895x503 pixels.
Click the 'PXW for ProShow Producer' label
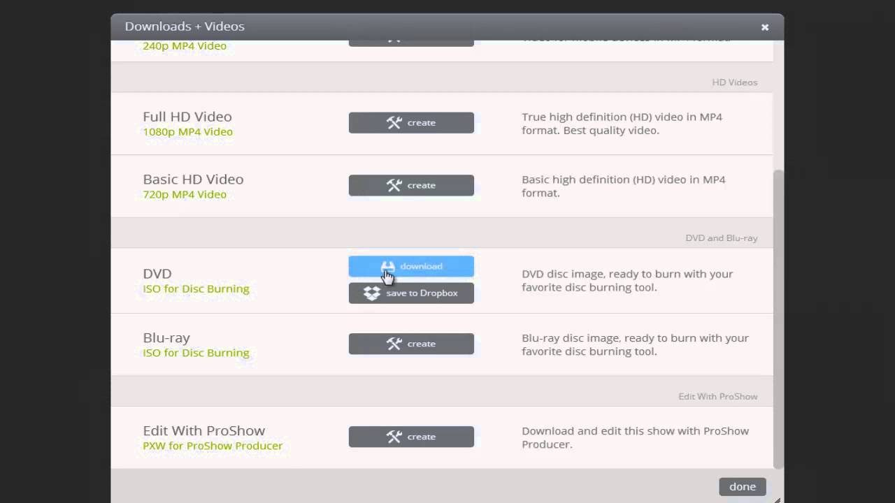click(x=213, y=446)
